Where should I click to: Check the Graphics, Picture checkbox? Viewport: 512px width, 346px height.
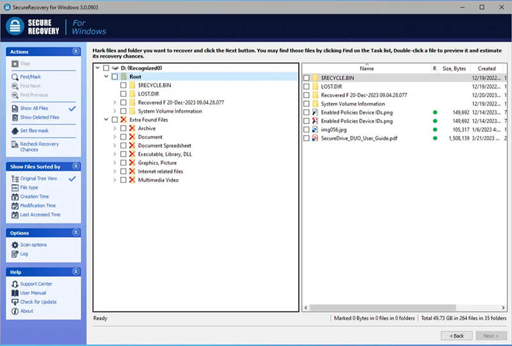[123, 163]
